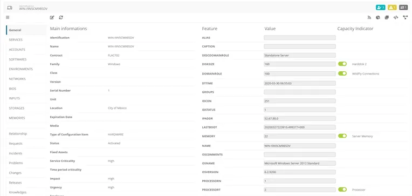The width and height of the screenshot is (412, 196).
Task: Click the edit (pencil) icon
Action: tap(52, 17)
